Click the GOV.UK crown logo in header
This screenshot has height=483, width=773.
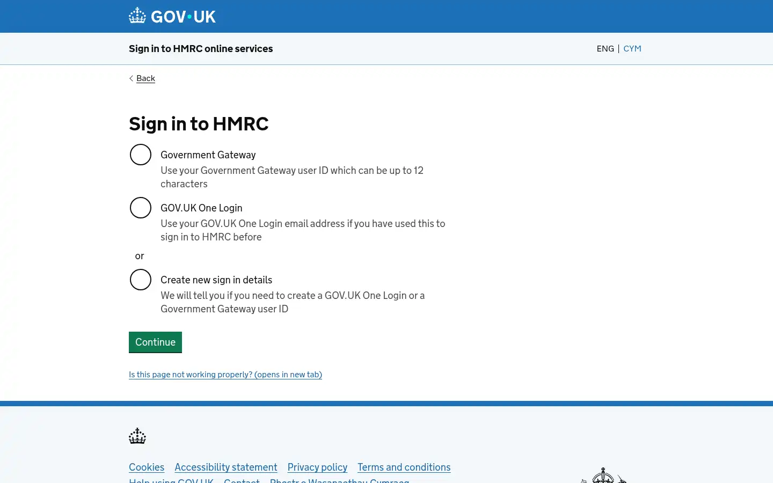point(137,16)
